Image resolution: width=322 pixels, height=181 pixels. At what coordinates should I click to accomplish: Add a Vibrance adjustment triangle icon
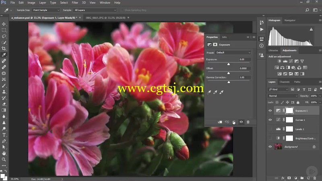click(302, 61)
